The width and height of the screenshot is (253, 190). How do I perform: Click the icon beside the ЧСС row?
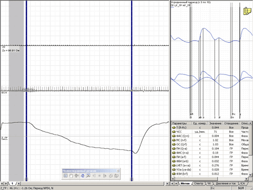pos(174,131)
